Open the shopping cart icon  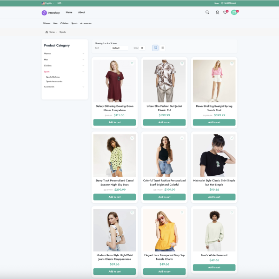point(234,13)
